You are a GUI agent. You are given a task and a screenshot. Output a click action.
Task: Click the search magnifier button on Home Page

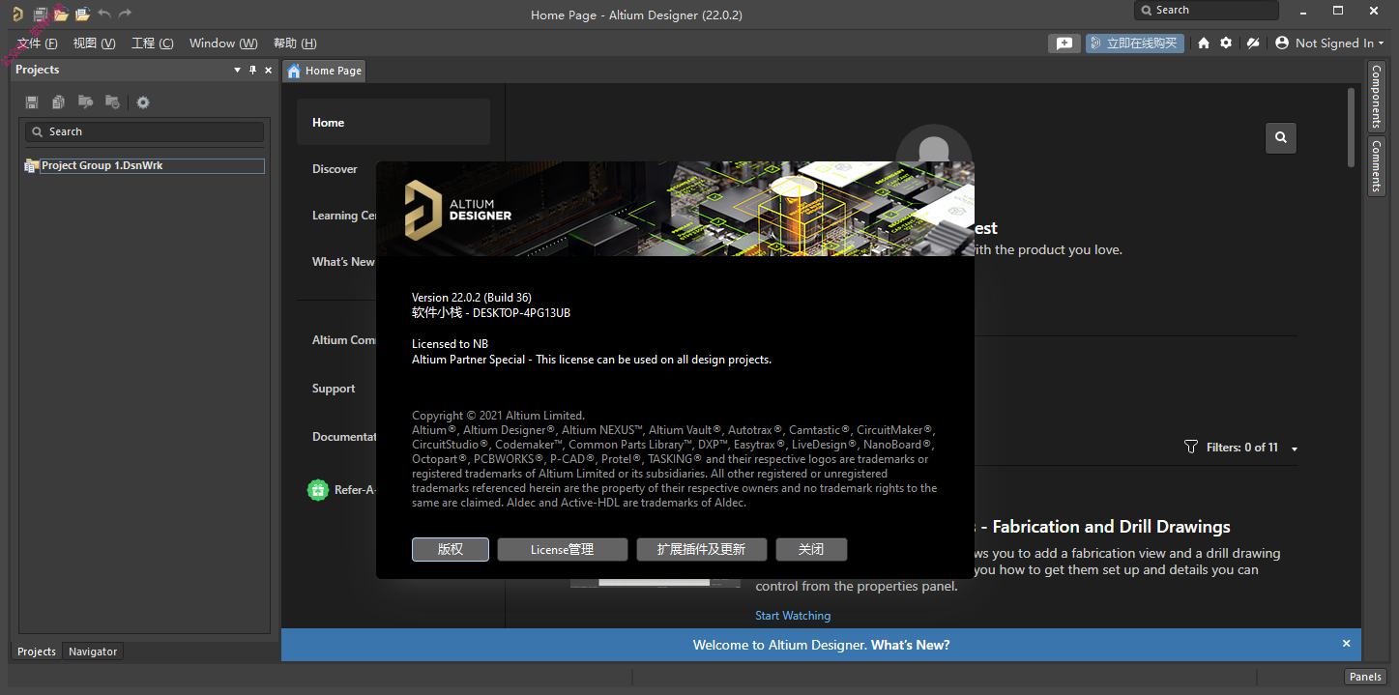click(x=1281, y=137)
